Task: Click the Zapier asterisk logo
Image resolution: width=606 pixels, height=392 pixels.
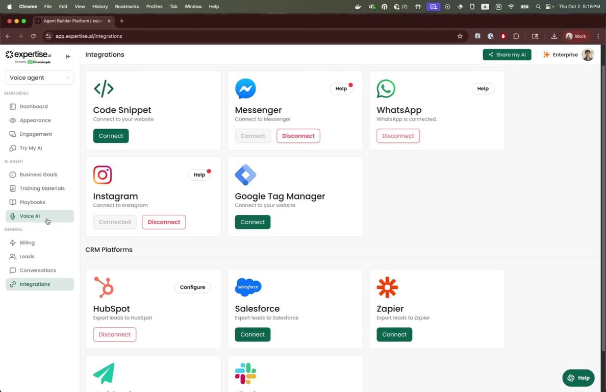Action: 387,287
